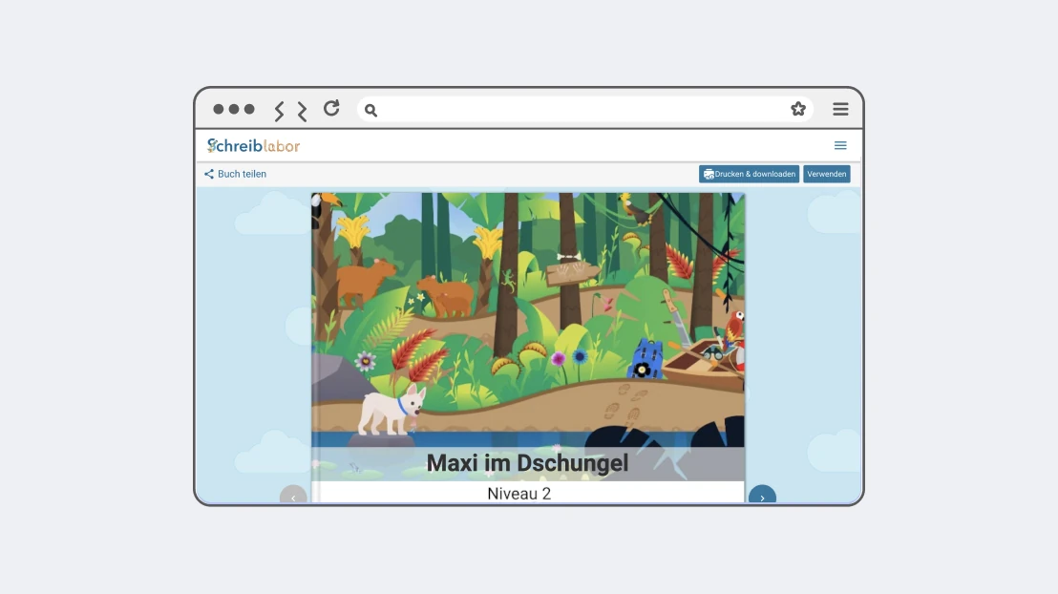This screenshot has width=1058, height=594.
Task: Click the printer icon in Drucken button
Action: [709, 174]
